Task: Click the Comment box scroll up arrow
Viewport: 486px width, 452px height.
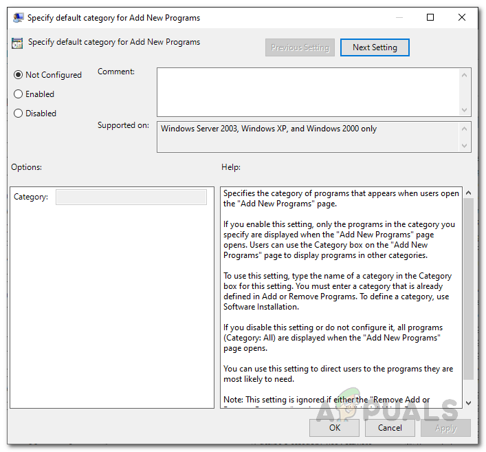Action: click(x=464, y=75)
